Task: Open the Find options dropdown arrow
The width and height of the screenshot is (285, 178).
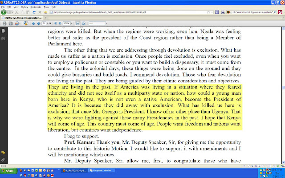Action: (106, 24)
